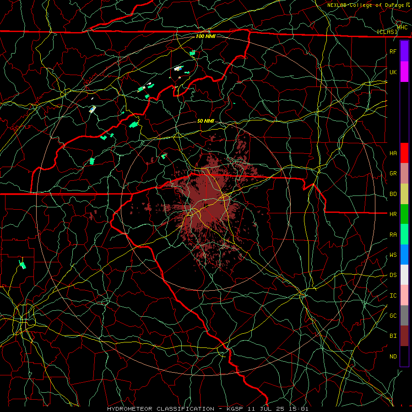Click the GR legend label
The height and width of the screenshot is (412, 412).
click(393, 173)
